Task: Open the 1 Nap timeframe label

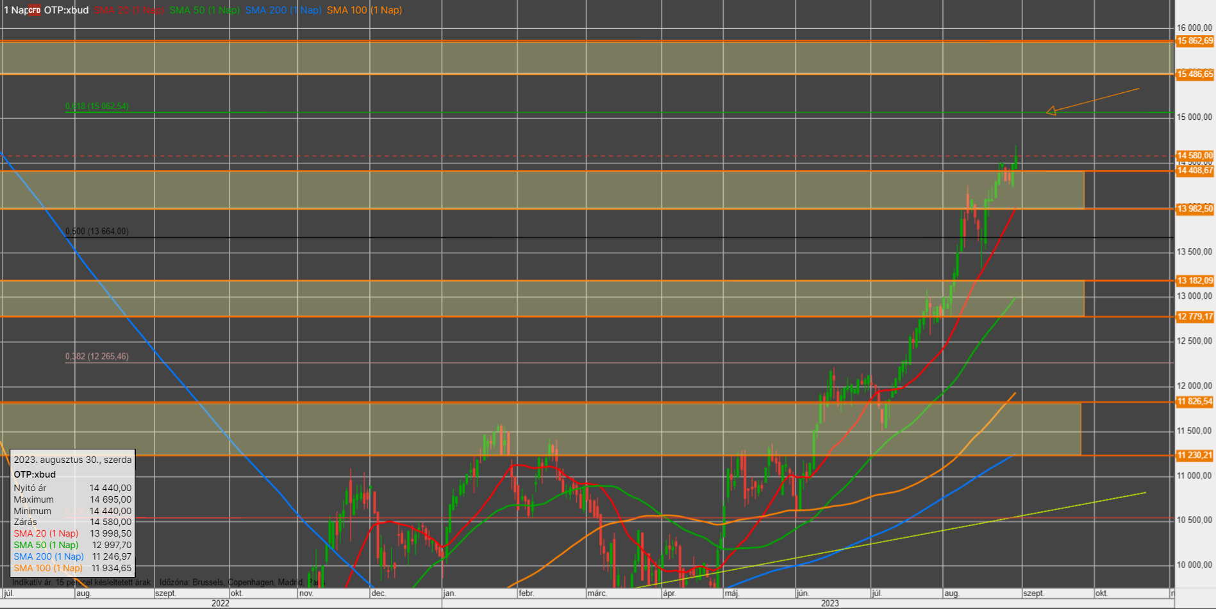Action: coord(15,10)
